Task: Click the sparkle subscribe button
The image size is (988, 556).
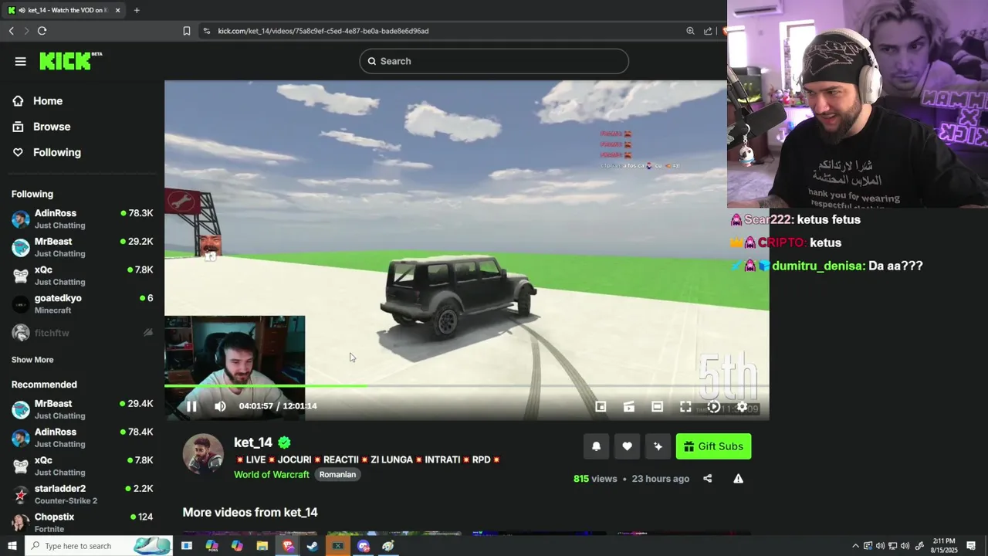Action: 658,446
